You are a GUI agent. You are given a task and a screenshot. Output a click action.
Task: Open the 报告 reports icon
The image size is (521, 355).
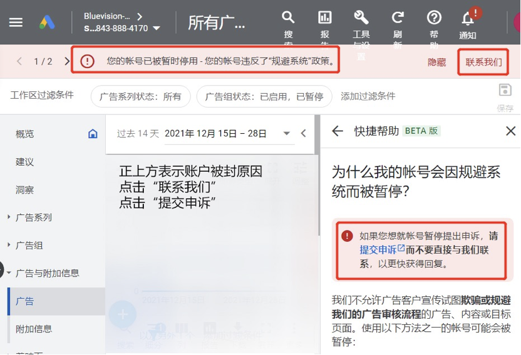(x=324, y=17)
